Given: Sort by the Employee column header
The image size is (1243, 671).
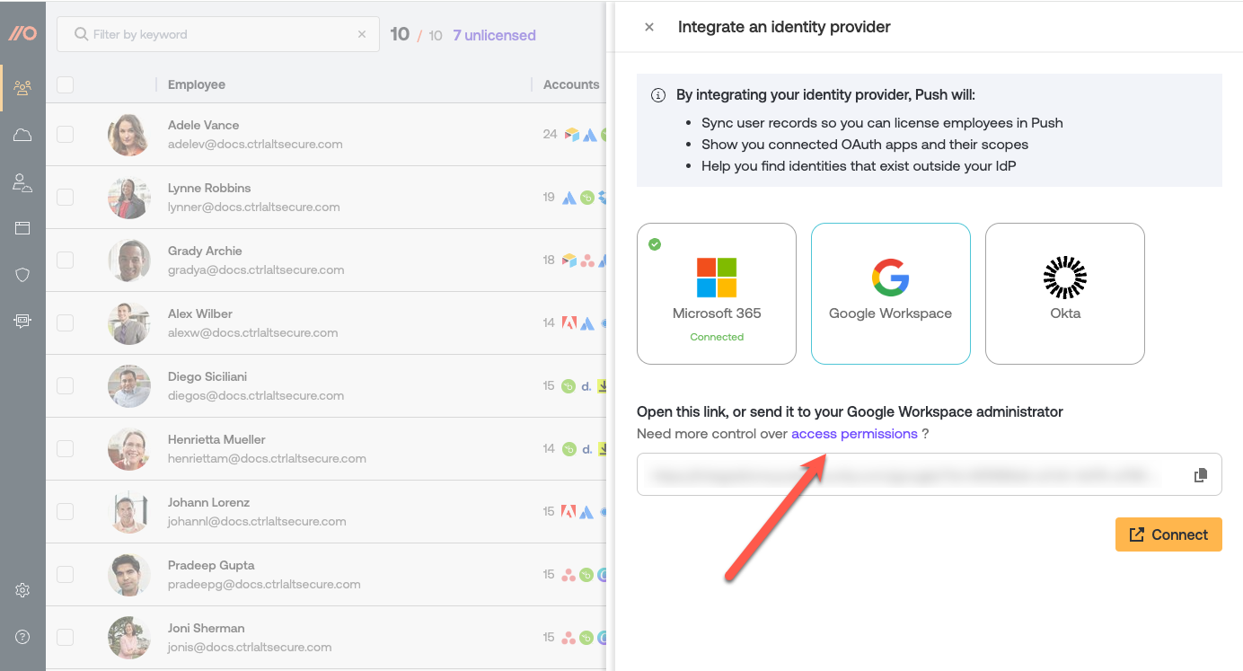Looking at the screenshot, I should (x=197, y=84).
